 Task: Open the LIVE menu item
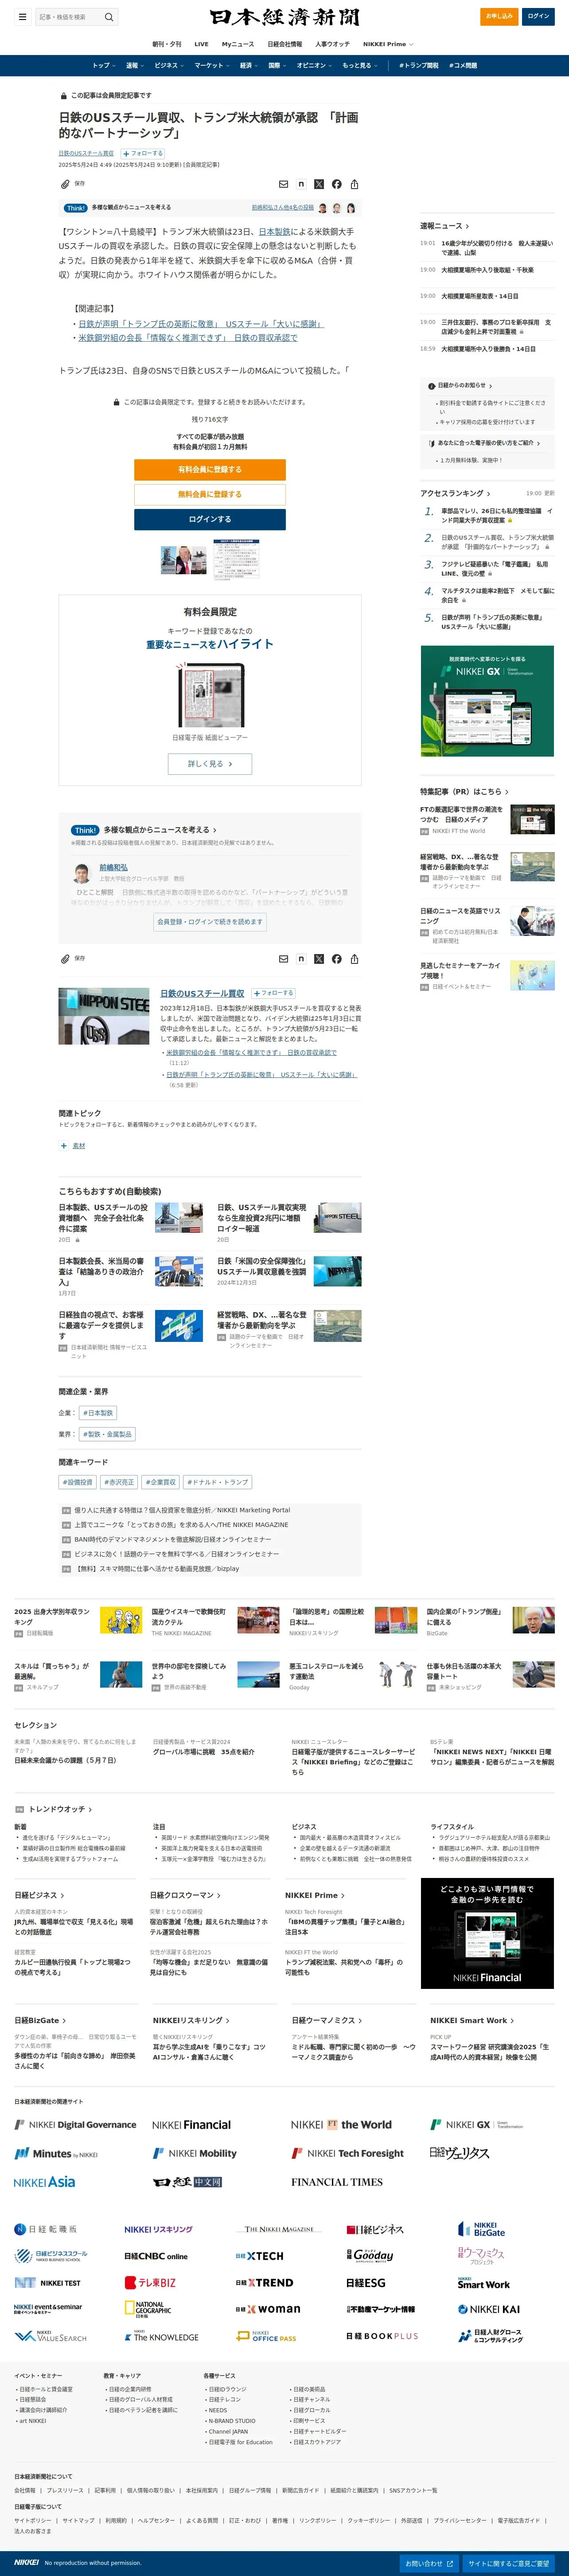tap(202, 44)
